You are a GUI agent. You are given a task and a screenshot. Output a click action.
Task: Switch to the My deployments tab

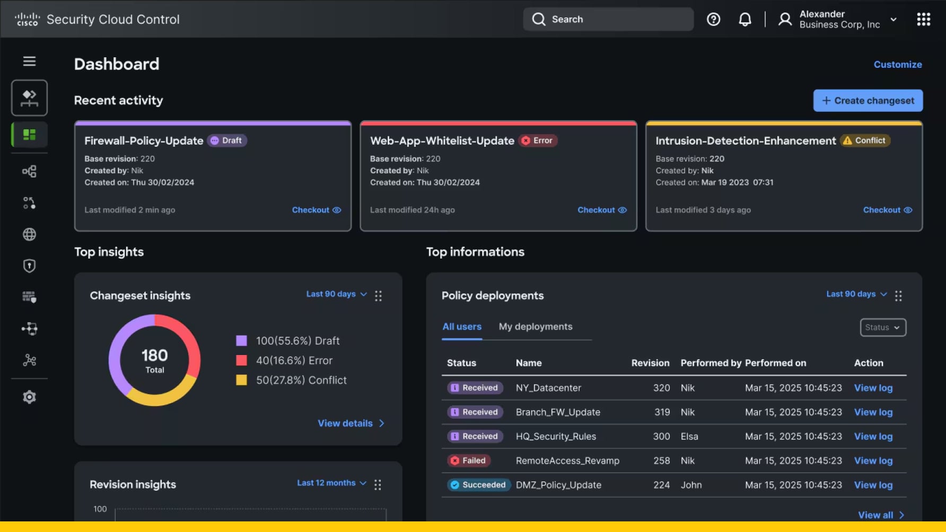(535, 327)
